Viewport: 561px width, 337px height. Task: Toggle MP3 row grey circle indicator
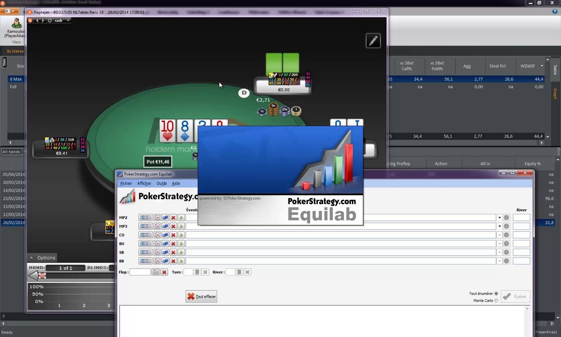pos(506,226)
